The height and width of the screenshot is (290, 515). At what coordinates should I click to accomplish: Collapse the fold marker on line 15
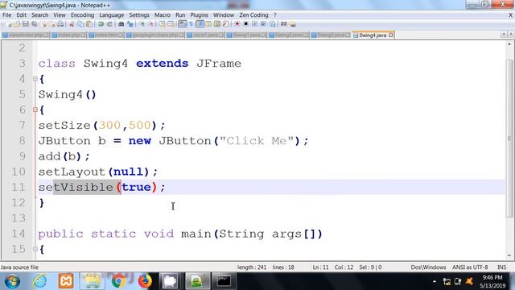35,249
